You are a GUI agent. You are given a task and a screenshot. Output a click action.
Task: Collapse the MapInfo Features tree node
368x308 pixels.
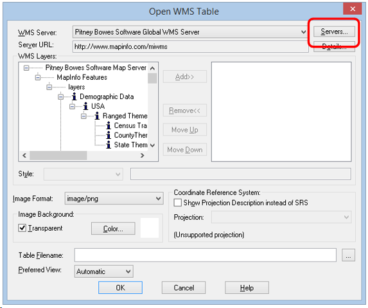[x=38, y=77]
